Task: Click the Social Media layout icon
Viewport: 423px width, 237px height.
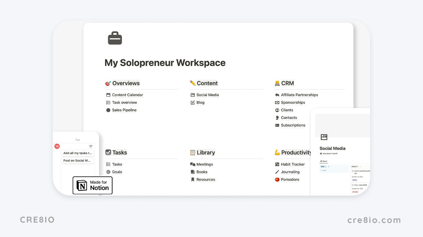Action: pyautogui.click(x=192, y=95)
